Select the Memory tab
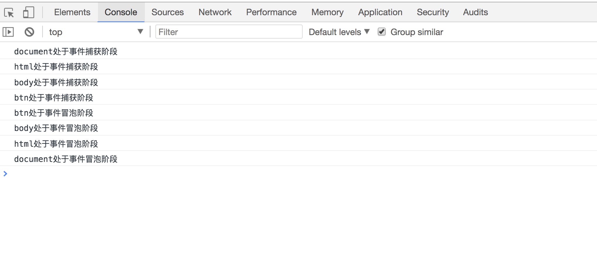Image resolution: width=597 pixels, height=273 pixels. [x=327, y=12]
